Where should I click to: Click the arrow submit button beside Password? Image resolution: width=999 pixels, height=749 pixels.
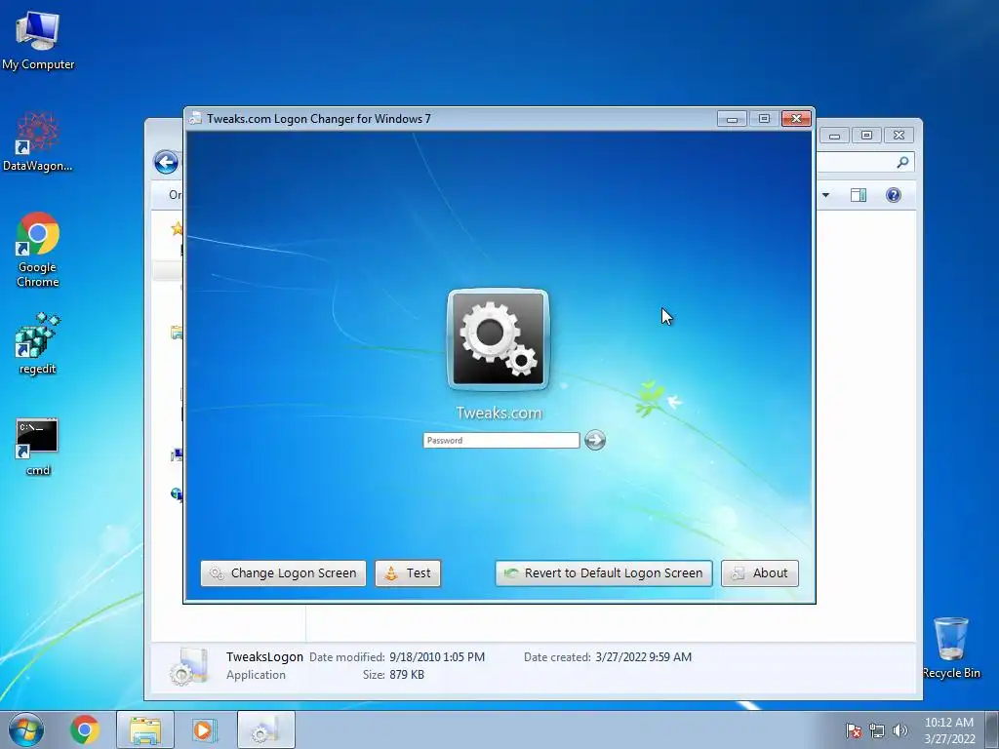coord(595,440)
